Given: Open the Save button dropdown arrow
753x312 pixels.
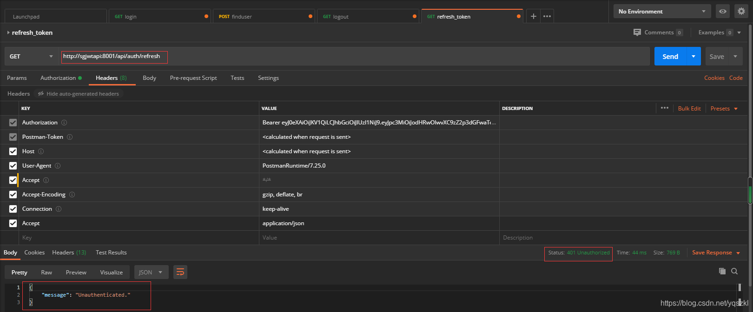Looking at the screenshot, I should [735, 57].
